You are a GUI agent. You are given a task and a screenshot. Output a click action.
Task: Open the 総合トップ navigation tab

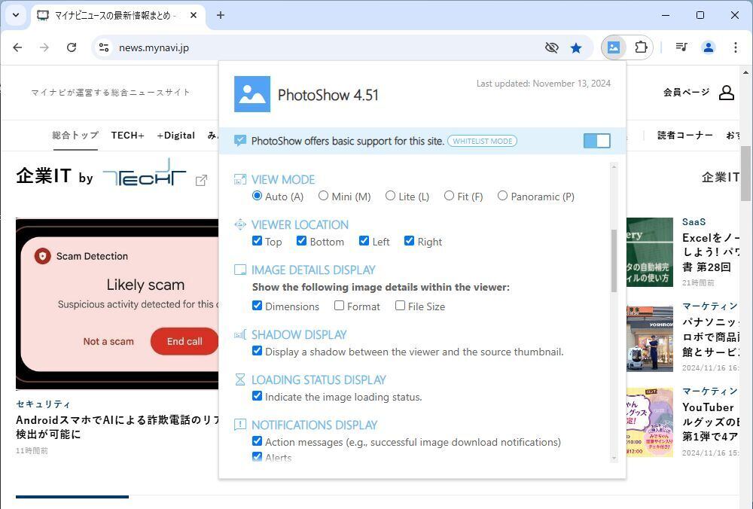pyautogui.click(x=75, y=136)
